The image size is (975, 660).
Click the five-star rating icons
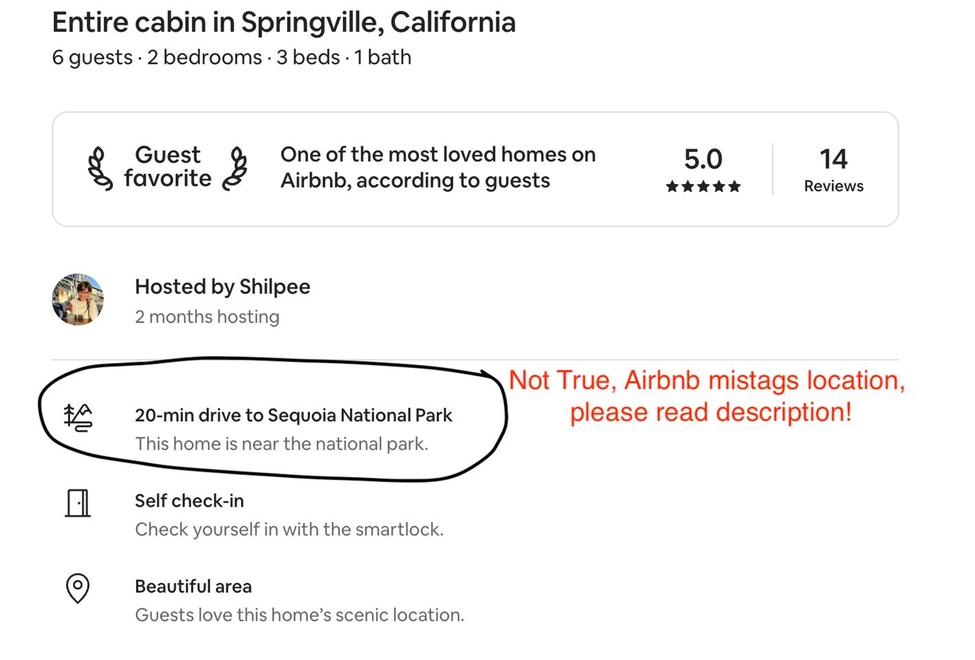tap(703, 186)
